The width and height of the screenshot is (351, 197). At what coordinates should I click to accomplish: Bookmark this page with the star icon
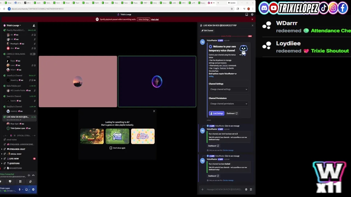click(x=232, y=9)
